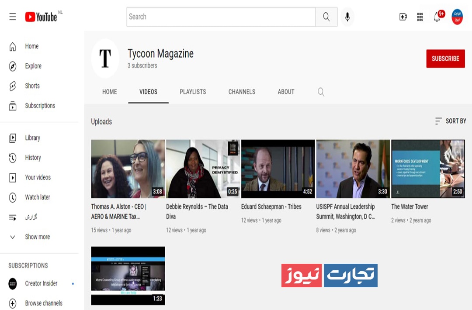
Task: Click the Tycoon Magazine channel avatar
Action: pyautogui.click(x=105, y=59)
